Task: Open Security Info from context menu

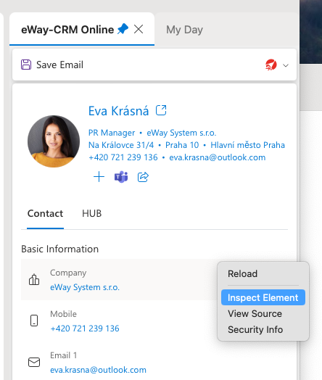Action: 255,329
